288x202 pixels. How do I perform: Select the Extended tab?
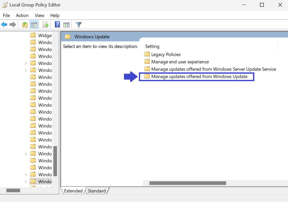73,191
